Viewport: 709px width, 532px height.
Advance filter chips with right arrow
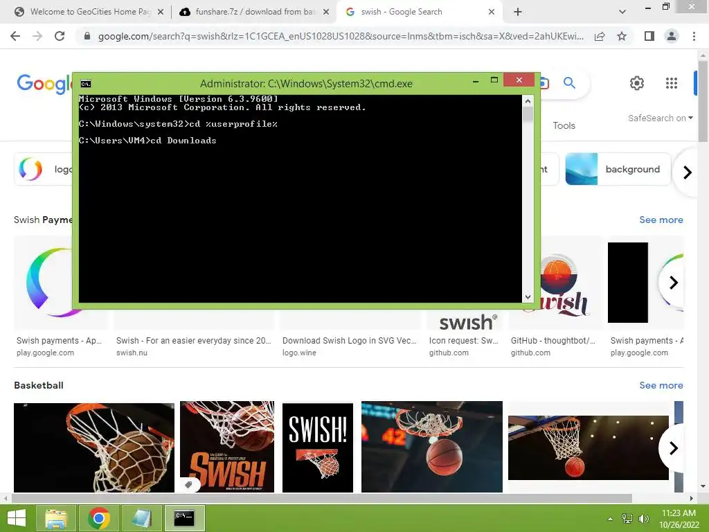pyautogui.click(x=688, y=172)
